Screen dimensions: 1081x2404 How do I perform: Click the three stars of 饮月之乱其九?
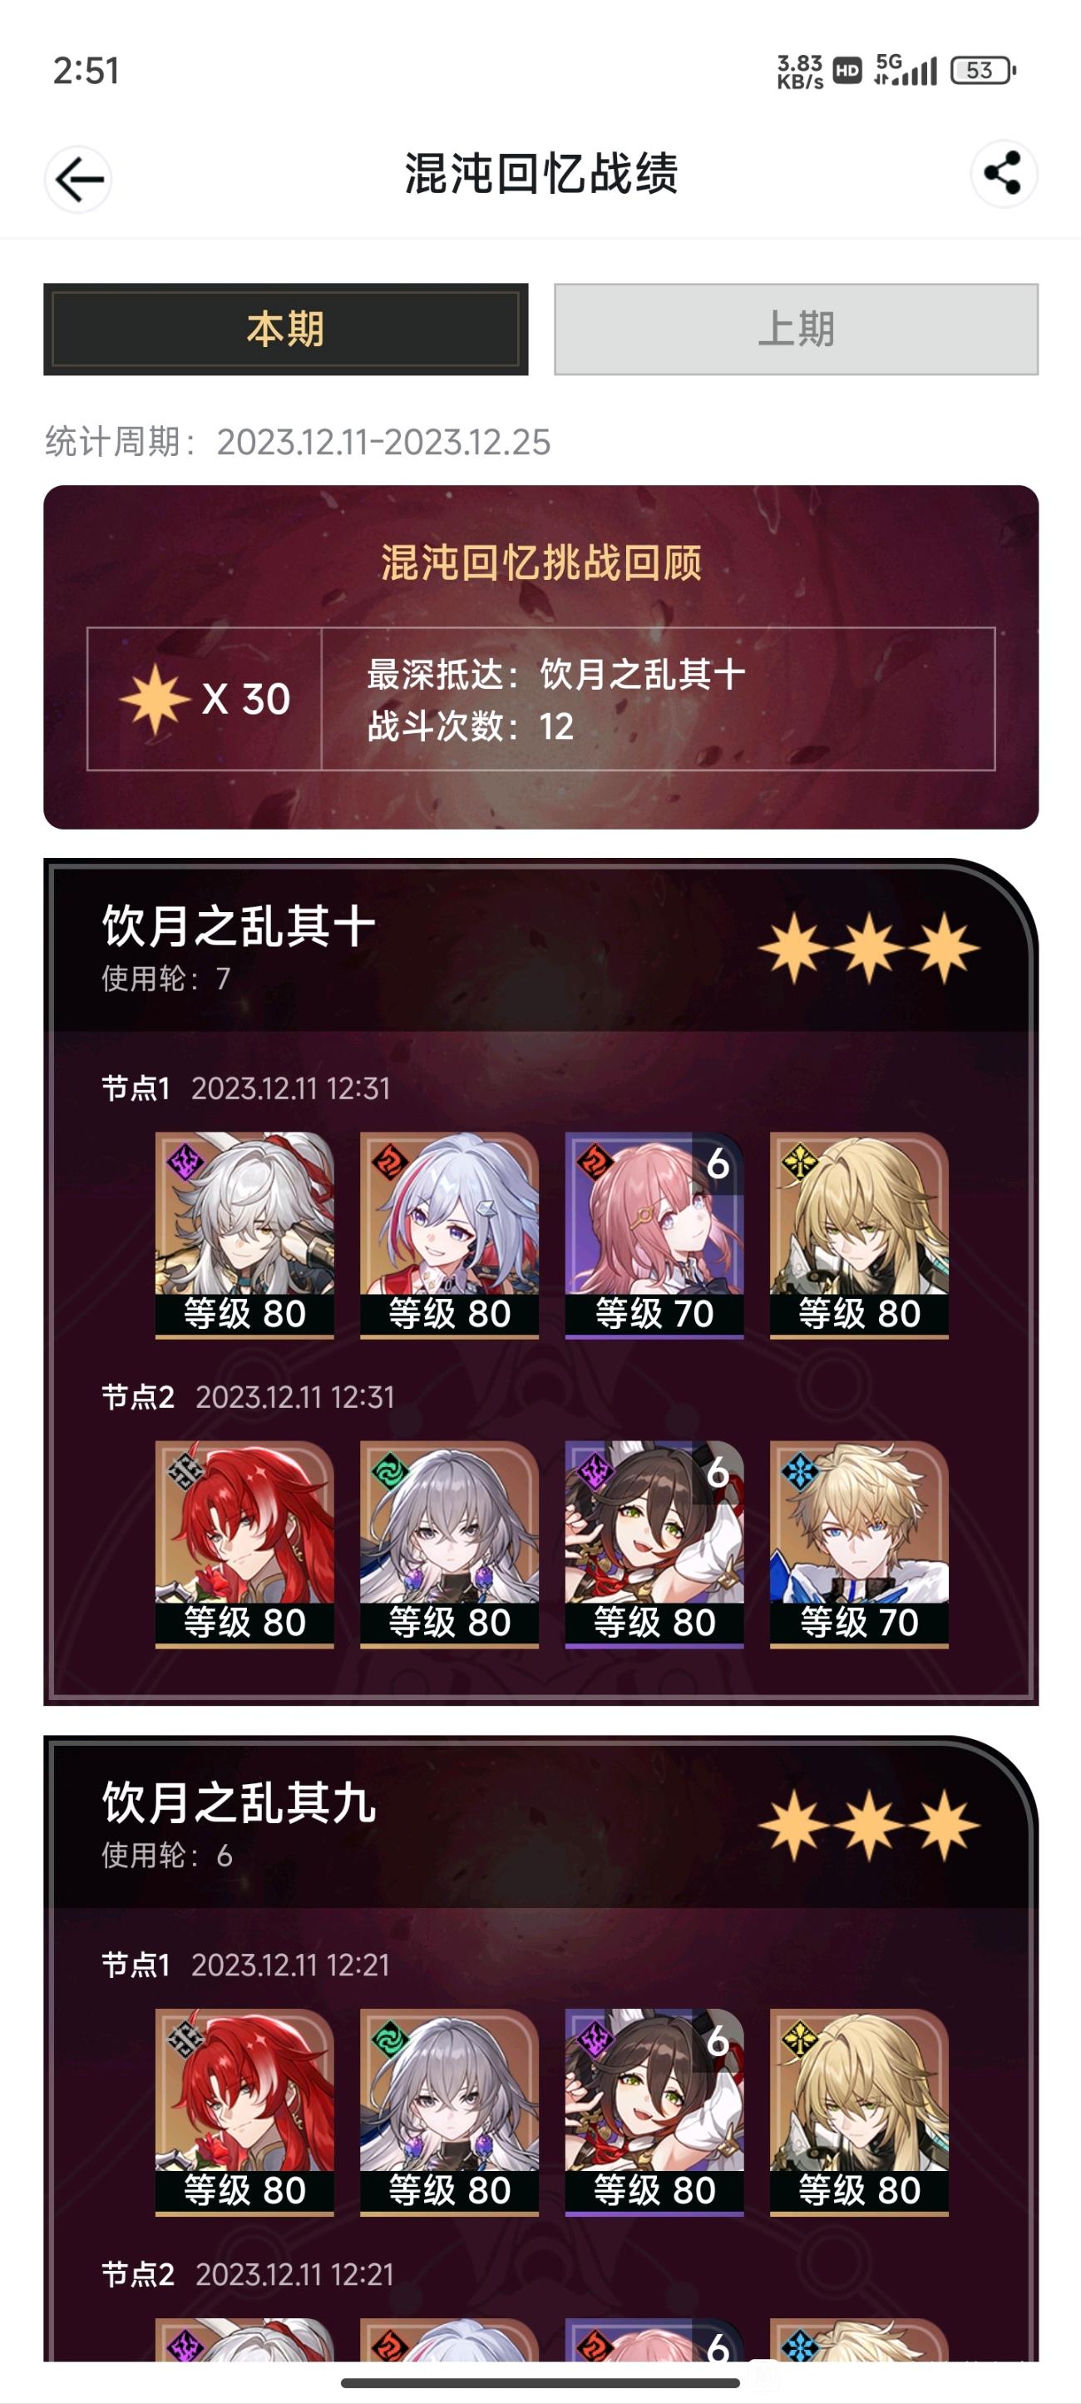(869, 1825)
